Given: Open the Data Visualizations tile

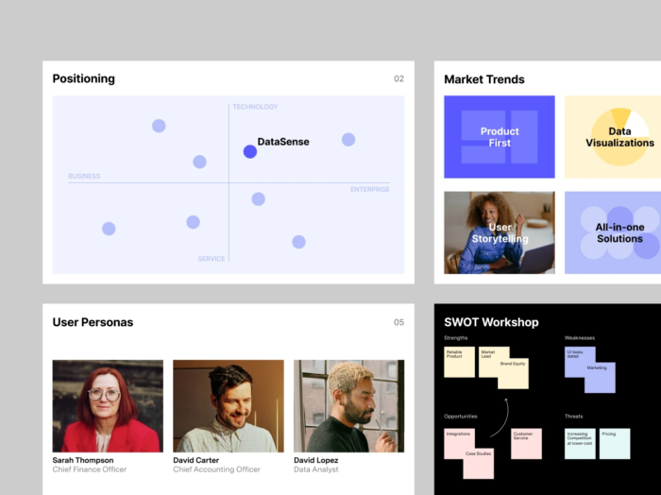Looking at the screenshot, I should pyautogui.click(x=613, y=137).
